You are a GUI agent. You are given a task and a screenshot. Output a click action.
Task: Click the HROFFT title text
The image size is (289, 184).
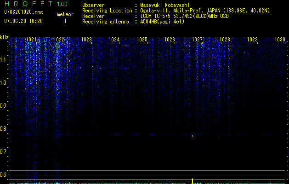tap(28, 4)
